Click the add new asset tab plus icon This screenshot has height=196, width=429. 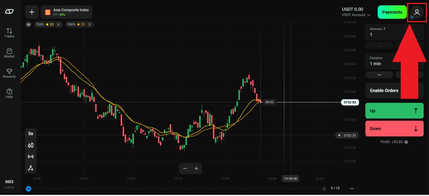pos(32,12)
